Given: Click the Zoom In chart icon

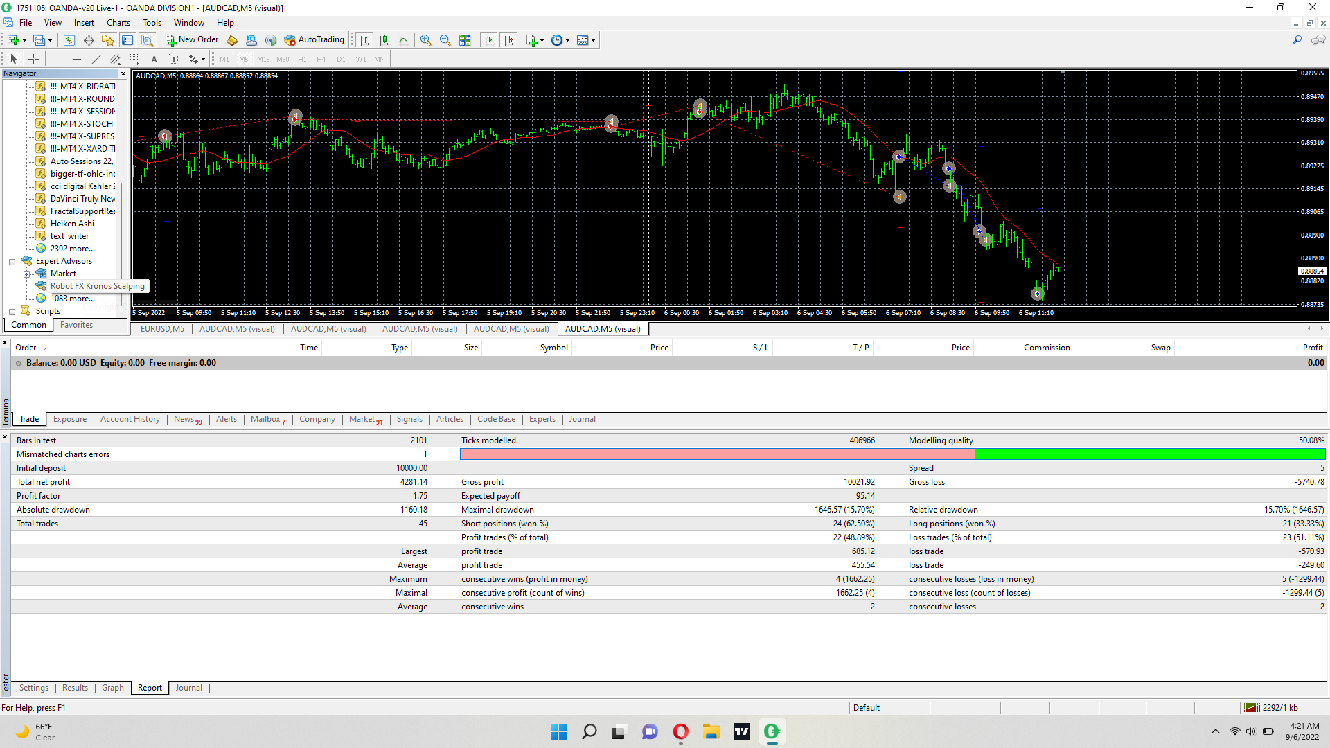Looking at the screenshot, I should 426,40.
